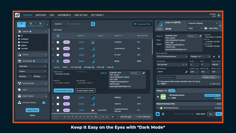Expand the Status filter section
Image resolution: width=236 pixels, height=133 pixels.
click(32, 55)
